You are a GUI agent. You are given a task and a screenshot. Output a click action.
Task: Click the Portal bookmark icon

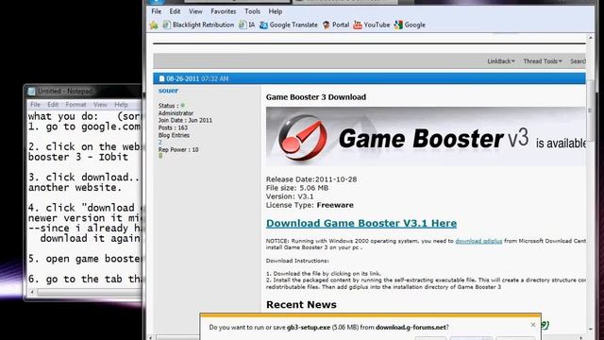327,25
